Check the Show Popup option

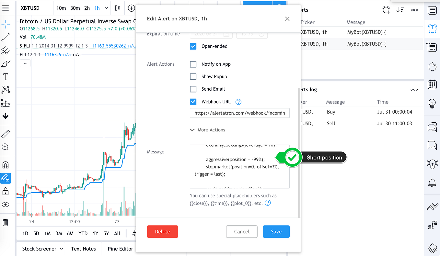pos(193,76)
